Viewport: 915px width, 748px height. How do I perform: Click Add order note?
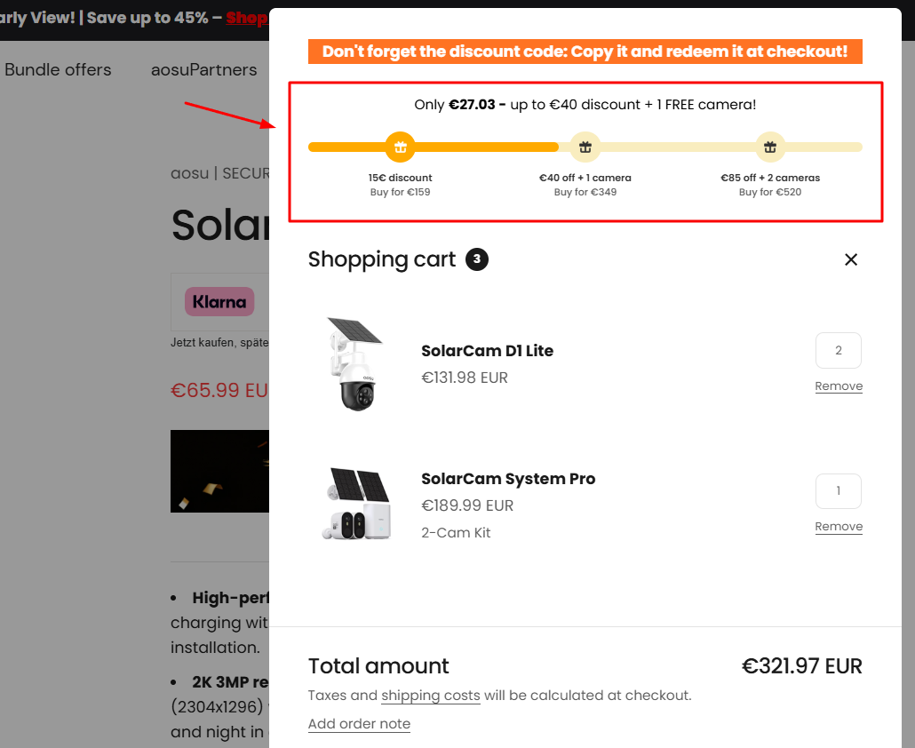click(359, 724)
